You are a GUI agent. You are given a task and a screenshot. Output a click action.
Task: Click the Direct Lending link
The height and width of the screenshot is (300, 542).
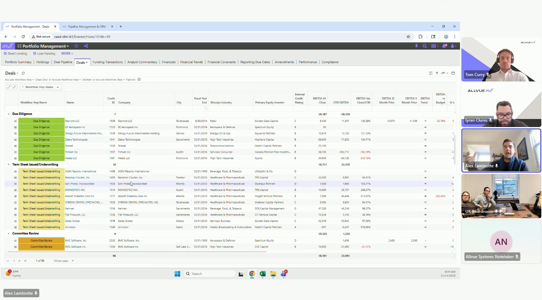15,53
